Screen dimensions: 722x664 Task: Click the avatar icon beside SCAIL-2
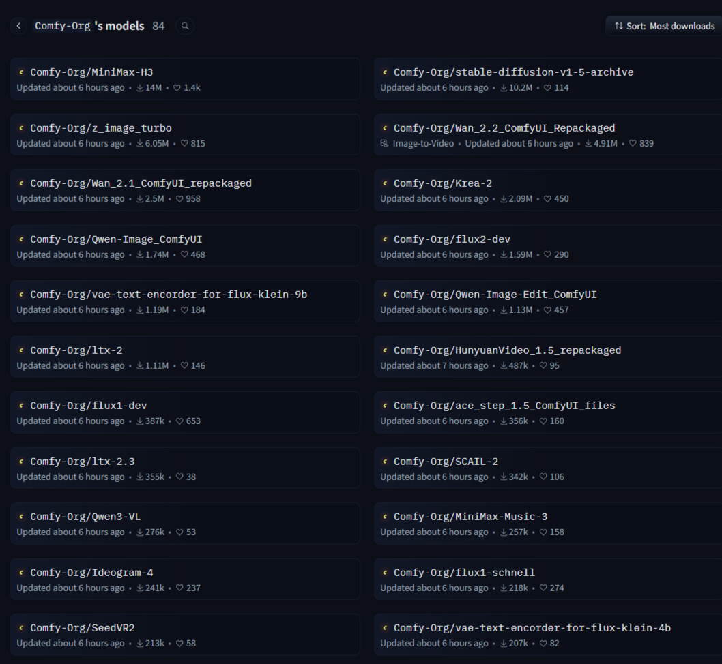tap(385, 462)
